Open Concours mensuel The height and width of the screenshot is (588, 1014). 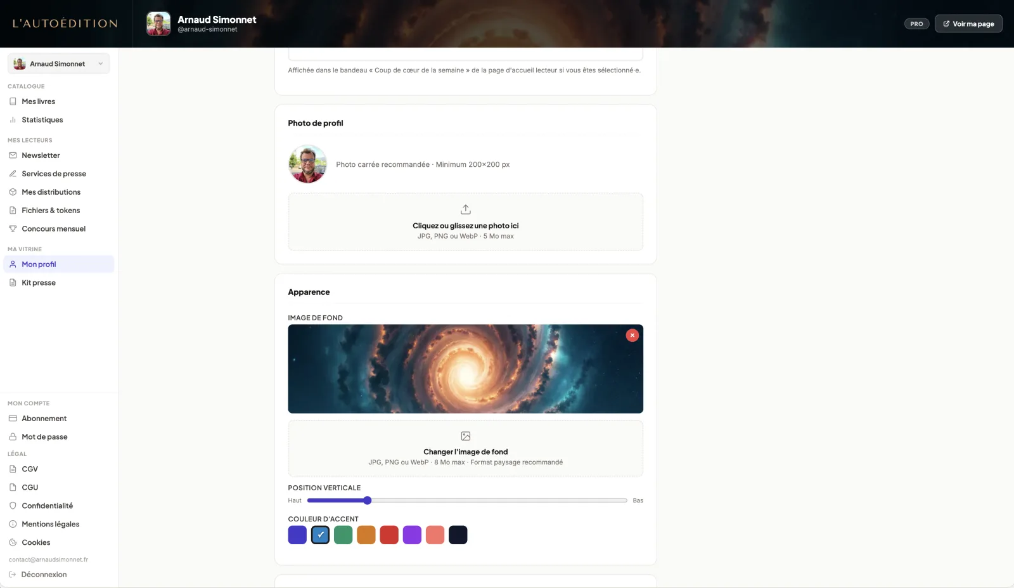tap(58, 229)
